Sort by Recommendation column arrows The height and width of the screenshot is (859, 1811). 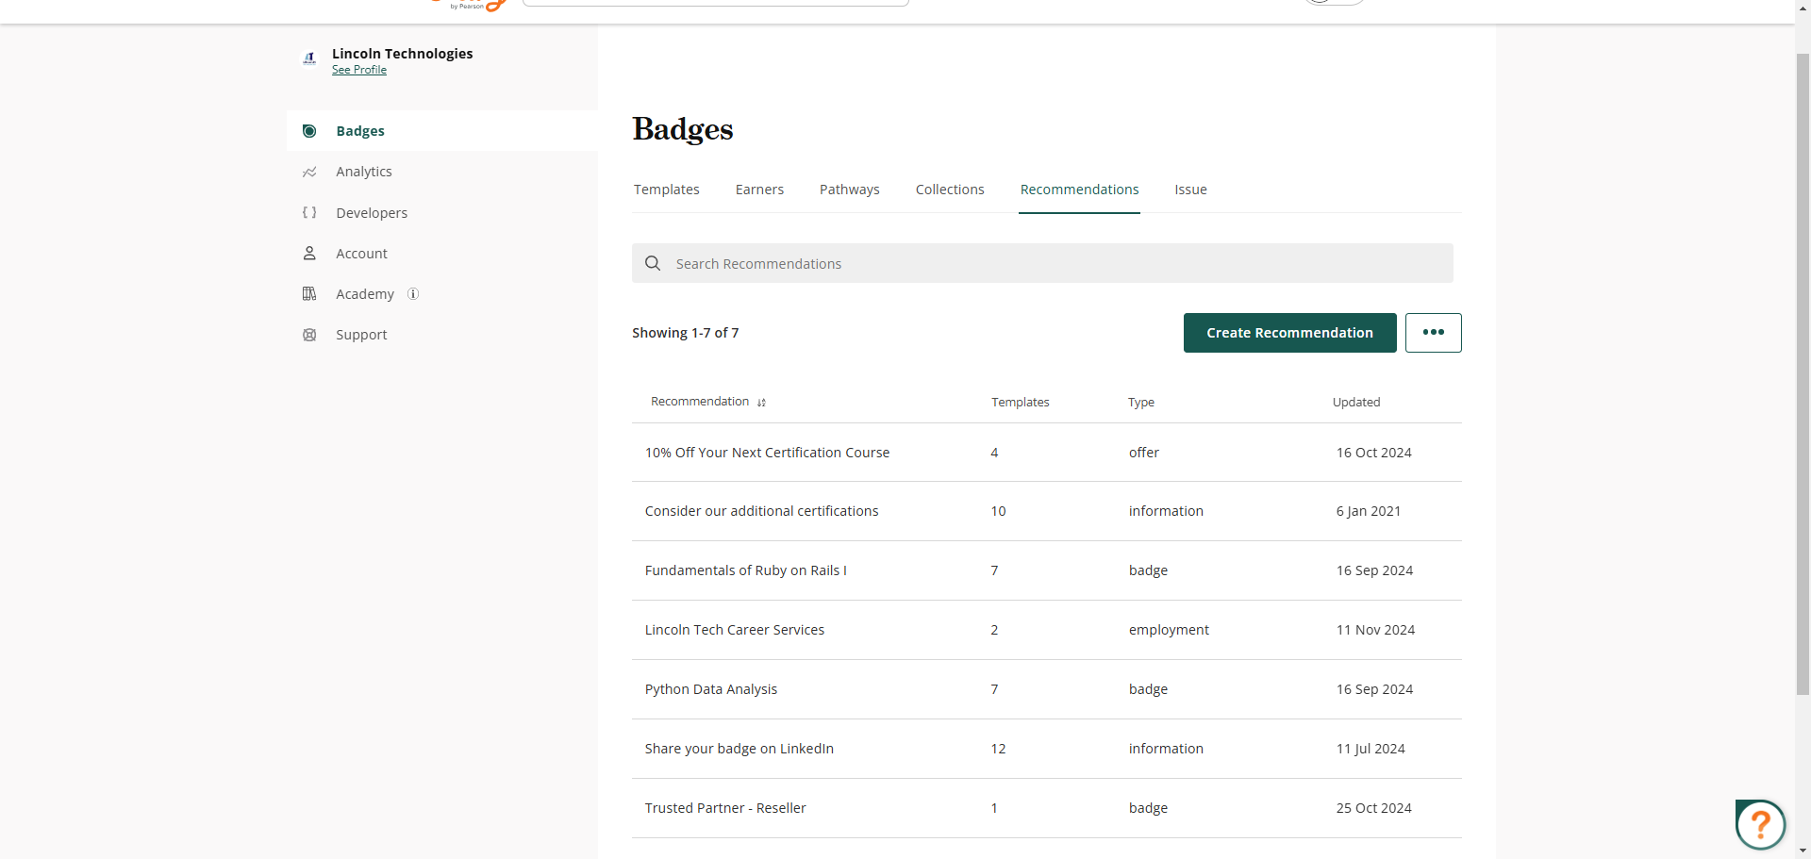pyautogui.click(x=761, y=403)
